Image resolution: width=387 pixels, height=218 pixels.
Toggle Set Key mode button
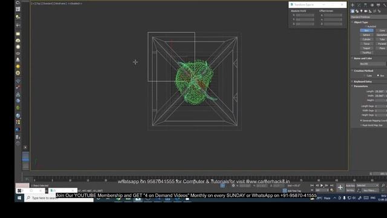350,190
